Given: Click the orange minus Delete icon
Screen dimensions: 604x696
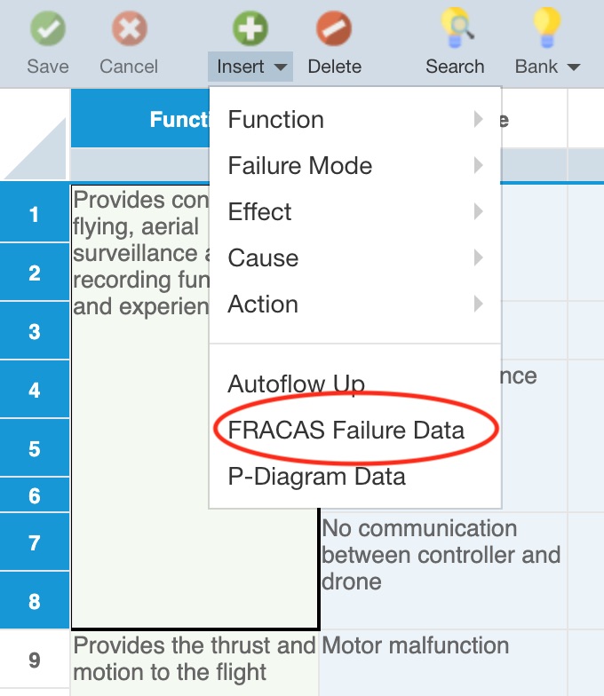Looking at the screenshot, I should 334,28.
